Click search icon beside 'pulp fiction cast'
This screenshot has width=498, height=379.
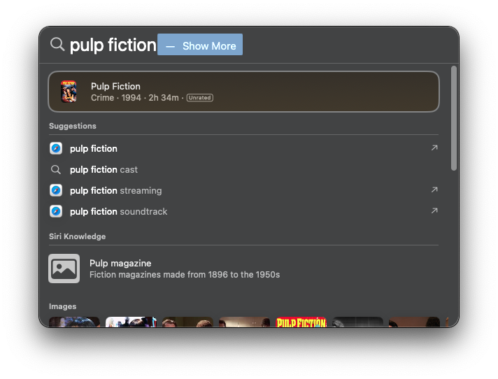(56, 169)
